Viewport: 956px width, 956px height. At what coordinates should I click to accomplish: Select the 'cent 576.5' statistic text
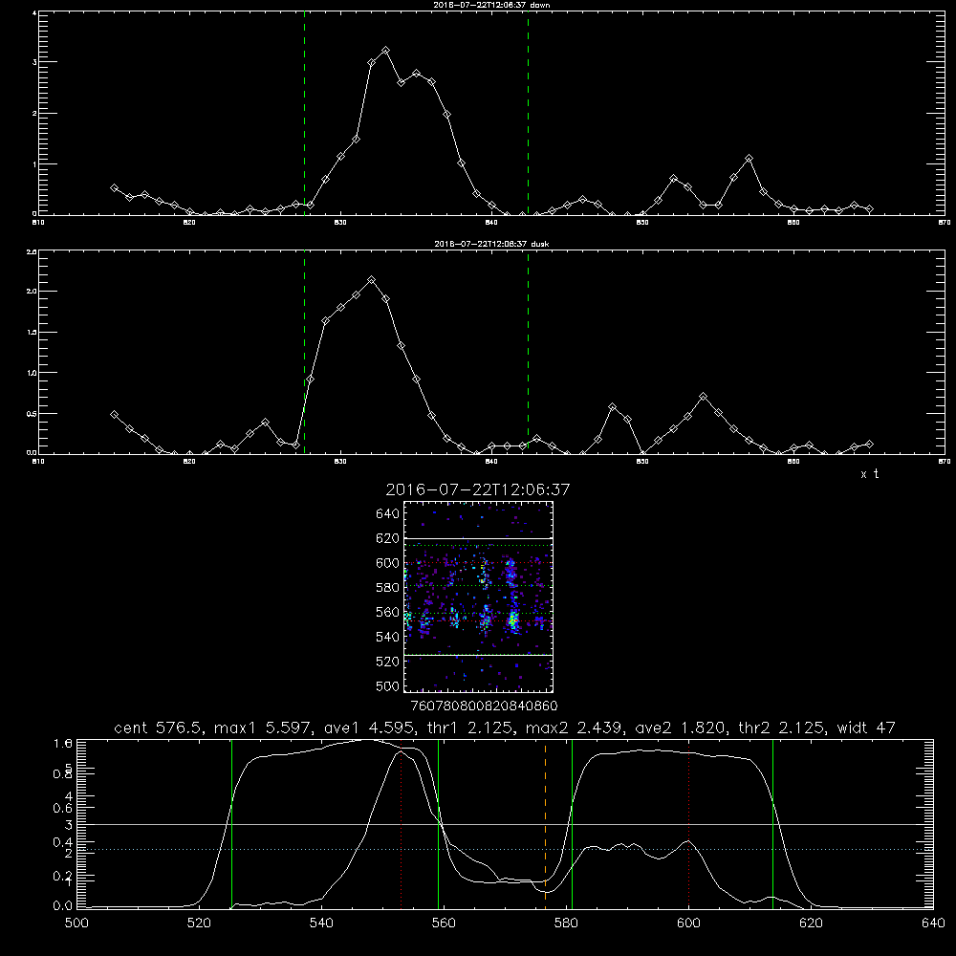coord(159,728)
